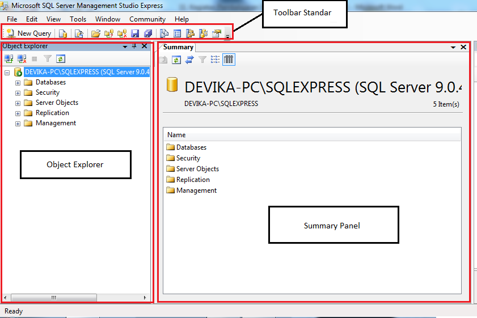Click the page-with-pencil query icon on standard toolbar

[x=79, y=33]
